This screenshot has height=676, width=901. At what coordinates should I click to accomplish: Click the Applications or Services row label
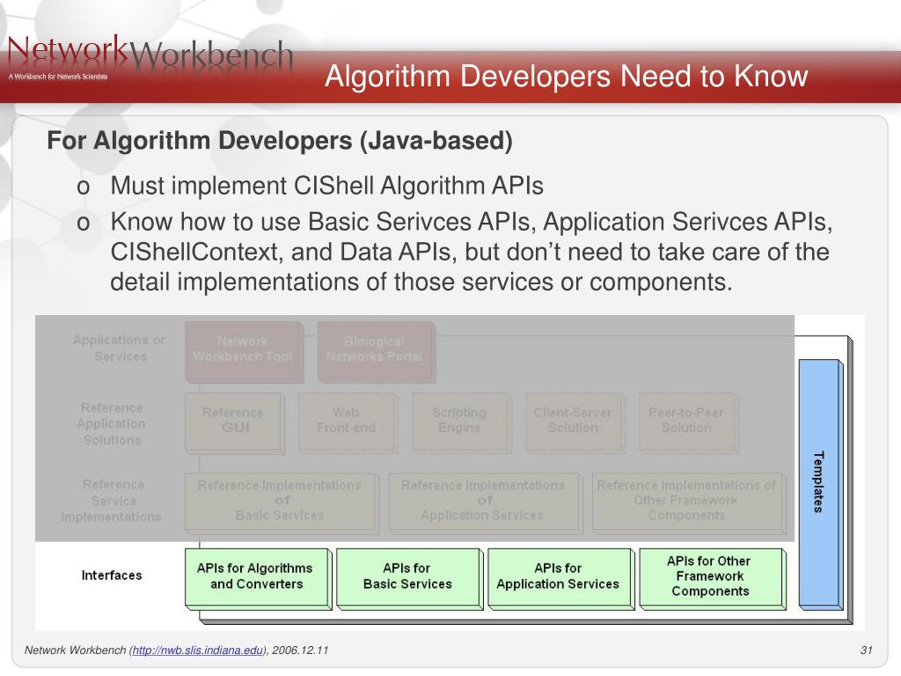point(120,349)
